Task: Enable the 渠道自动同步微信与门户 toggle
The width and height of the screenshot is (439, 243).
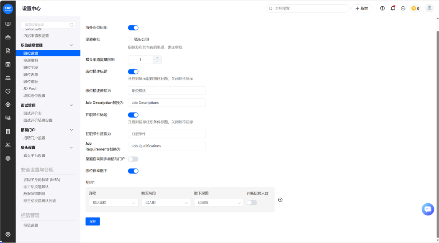Action: click(x=133, y=159)
